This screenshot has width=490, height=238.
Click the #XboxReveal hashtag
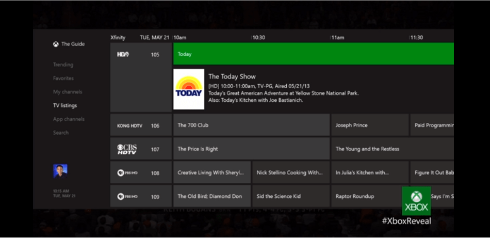tap(406, 221)
